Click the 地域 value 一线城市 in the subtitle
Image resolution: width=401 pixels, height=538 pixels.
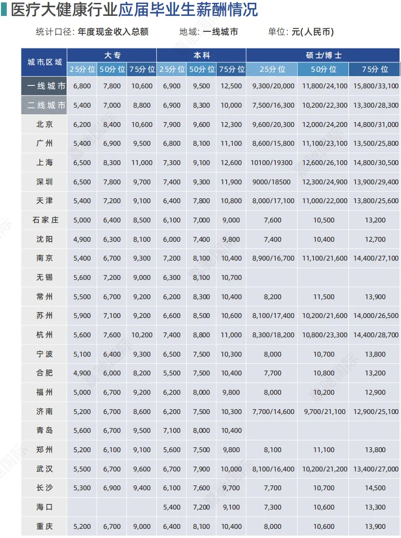pyautogui.click(x=220, y=32)
